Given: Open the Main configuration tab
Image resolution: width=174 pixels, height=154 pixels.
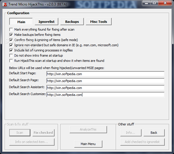Looking at the screenshot, I should [x=21, y=22].
